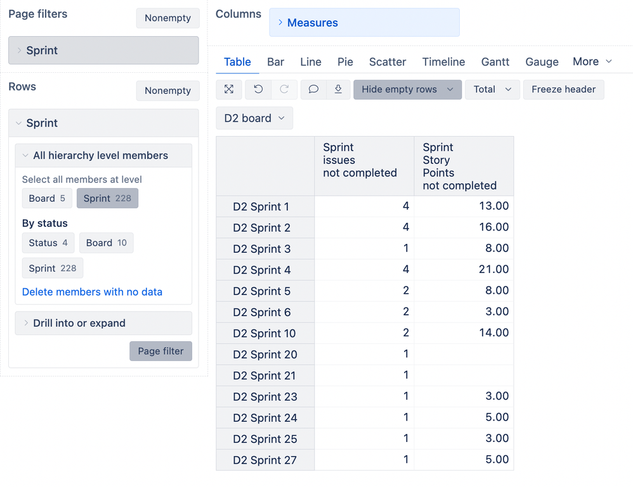Screen dimensions: 633x487
Task: Open the Total dropdown
Action: click(x=492, y=89)
